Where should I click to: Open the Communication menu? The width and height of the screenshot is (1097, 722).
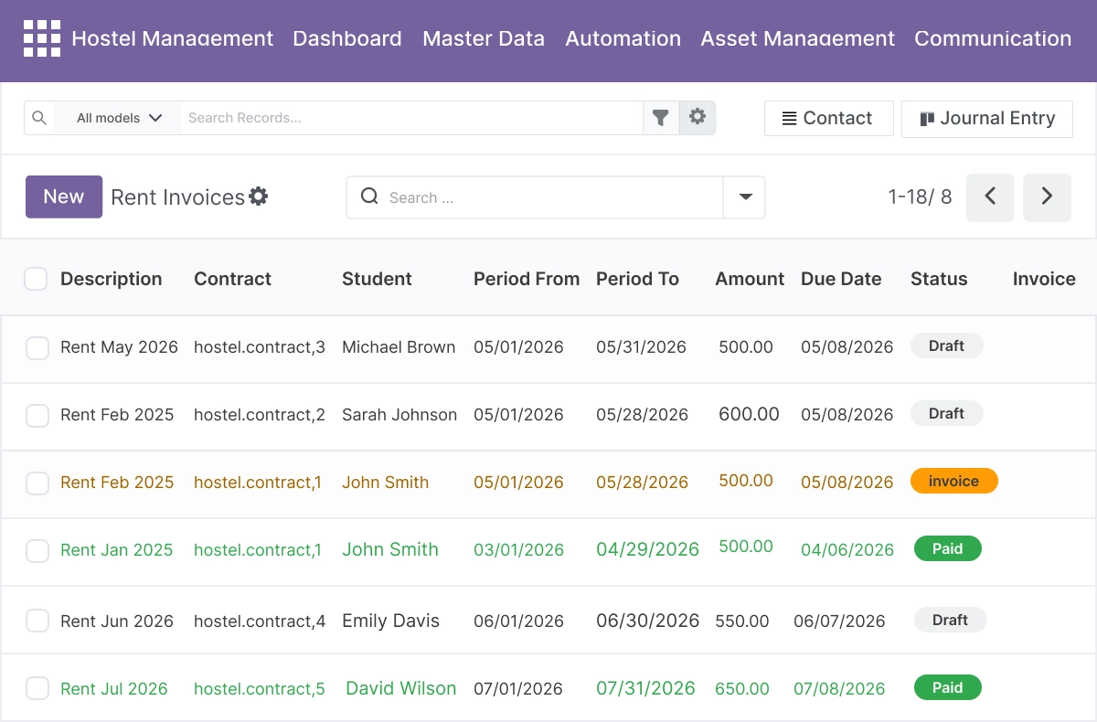click(993, 38)
